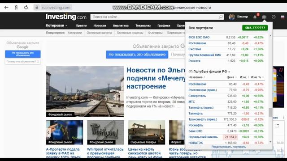Expand the Котировки menu
This screenshot has width=287, height=161.
point(57,25)
